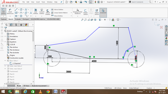Select the Straight Slot tool
Viewport: 168px width, 94px height.
(x=16, y=16)
